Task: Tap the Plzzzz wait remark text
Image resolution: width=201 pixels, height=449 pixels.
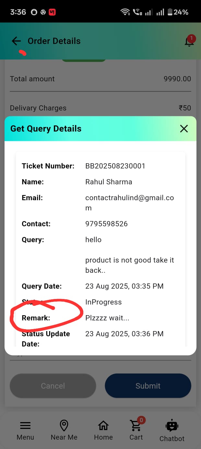Action: (x=107, y=318)
